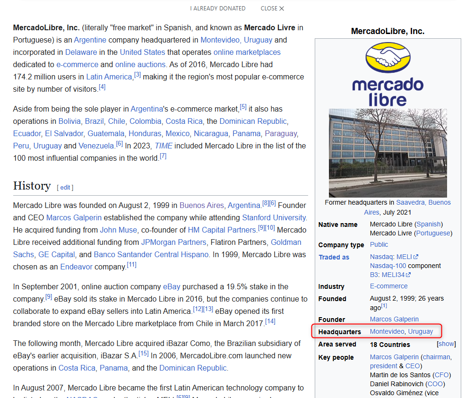Open the Guatemala link
The height and width of the screenshot is (398, 474).
[x=106, y=134]
